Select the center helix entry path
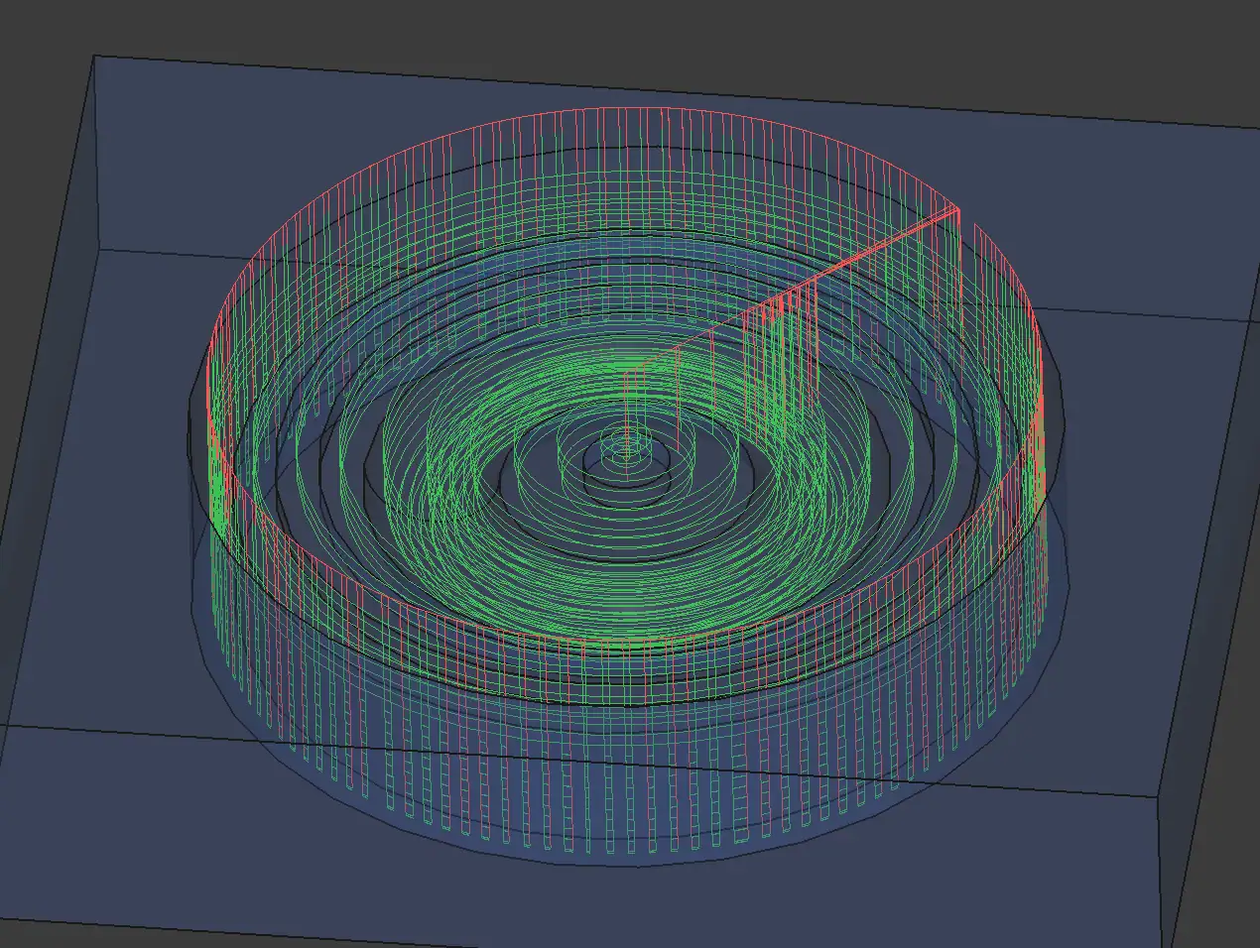This screenshot has height=948, width=1260. tap(627, 416)
